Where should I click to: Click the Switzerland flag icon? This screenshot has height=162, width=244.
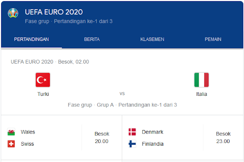(11, 144)
